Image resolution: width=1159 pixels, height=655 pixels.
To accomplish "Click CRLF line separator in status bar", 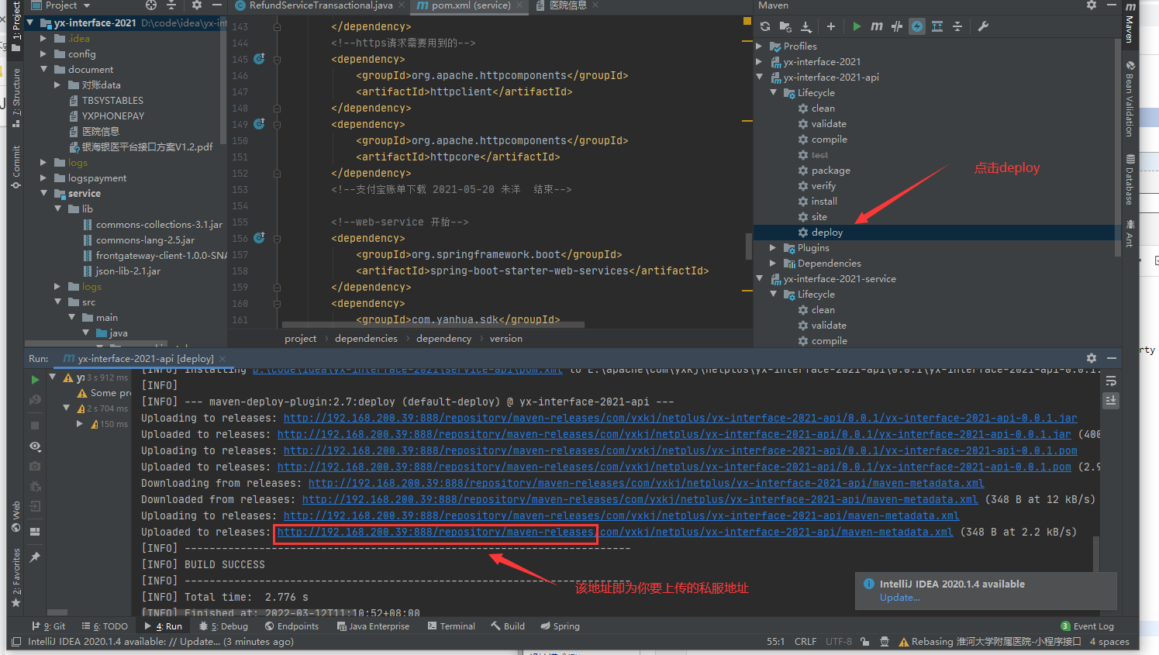I will coord(805,642).
